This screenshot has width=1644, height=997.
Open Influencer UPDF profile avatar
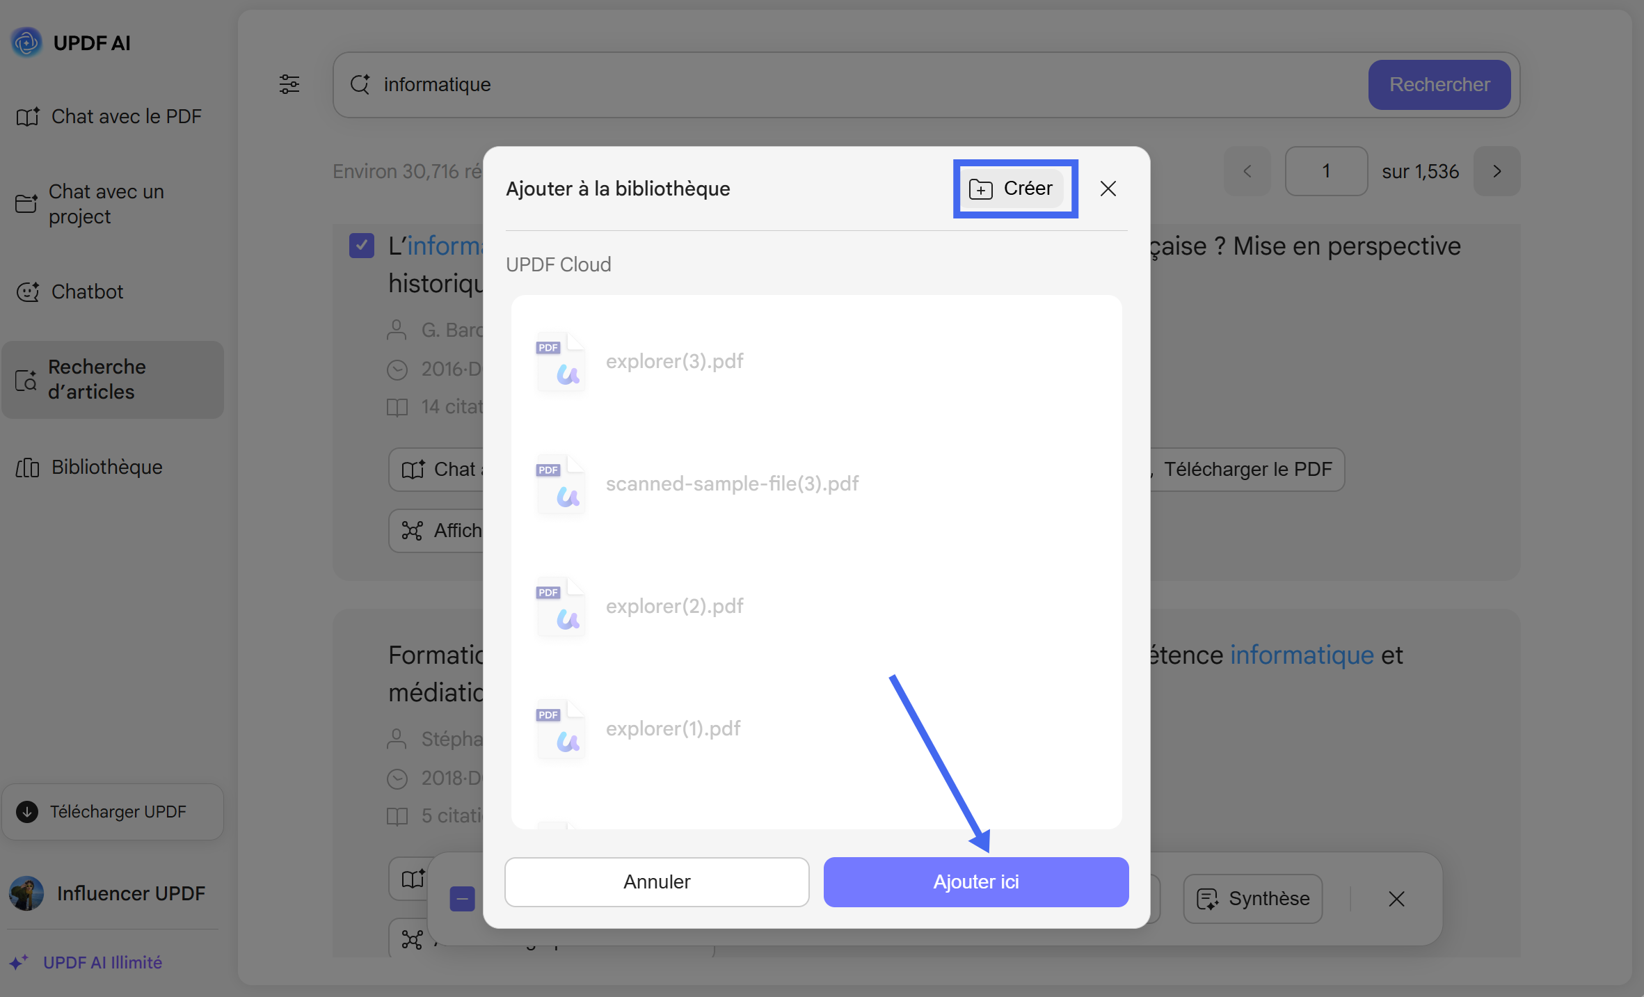26,893
